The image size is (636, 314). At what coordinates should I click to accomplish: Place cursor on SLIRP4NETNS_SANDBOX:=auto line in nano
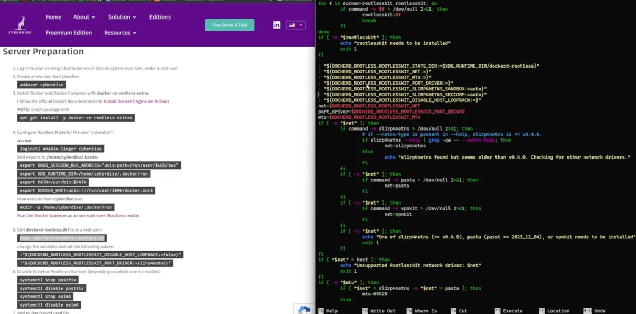(402, 89)
